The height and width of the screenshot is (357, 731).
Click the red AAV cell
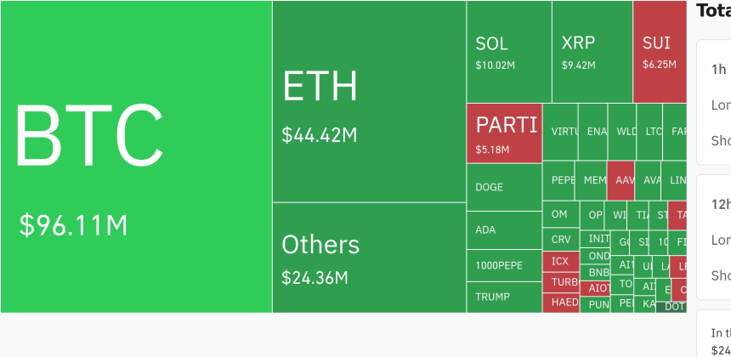pyautogui.click(x=620, y=180)
